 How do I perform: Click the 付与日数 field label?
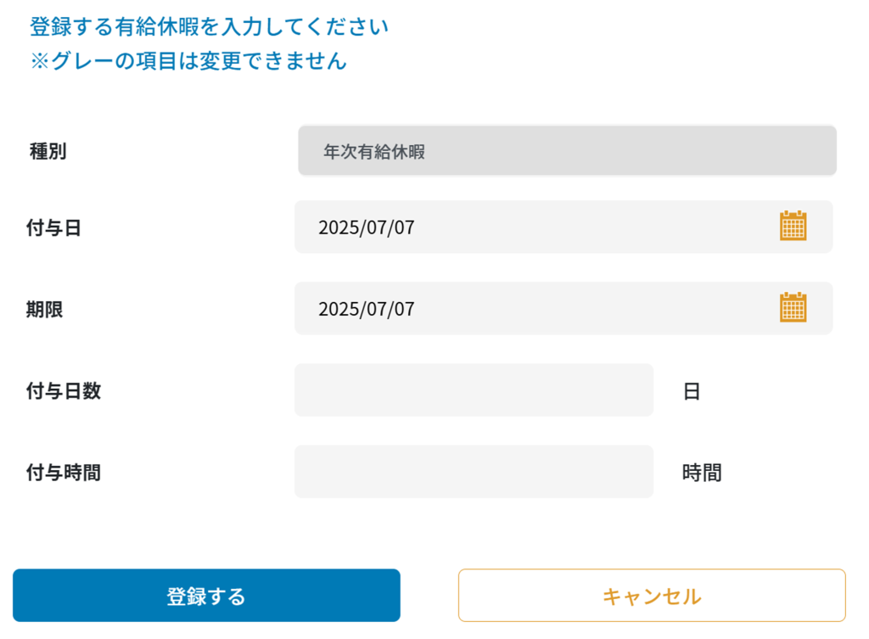click(64, 390)
